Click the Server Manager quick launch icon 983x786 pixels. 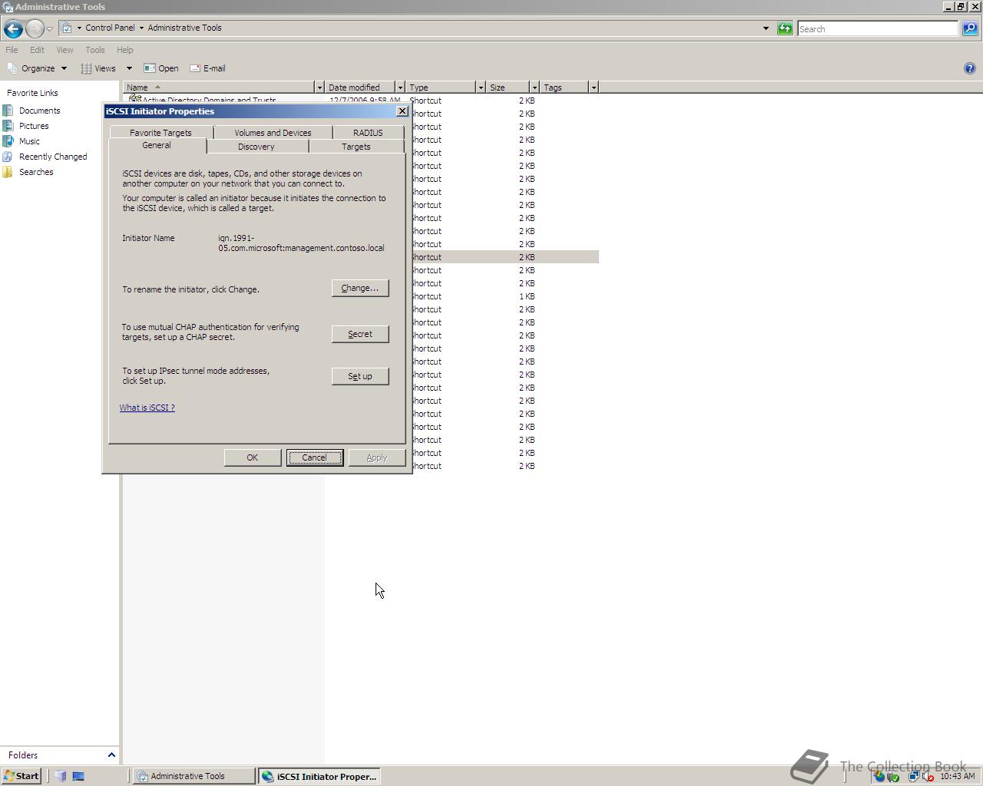point(61,776)
